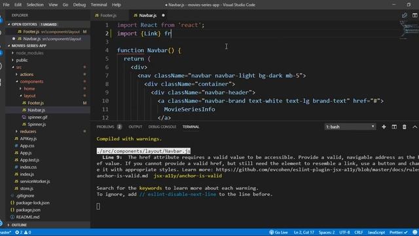The image size is (419, 236).
Task: Open App.css file
Action: coord(27,146)
